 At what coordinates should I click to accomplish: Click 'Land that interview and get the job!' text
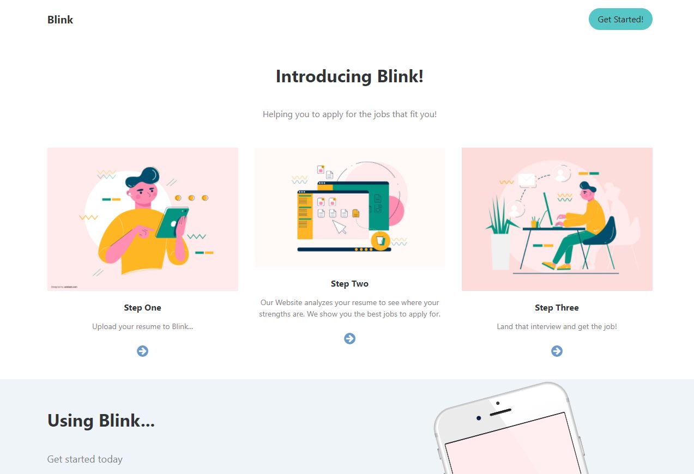(x=557, y=327)
